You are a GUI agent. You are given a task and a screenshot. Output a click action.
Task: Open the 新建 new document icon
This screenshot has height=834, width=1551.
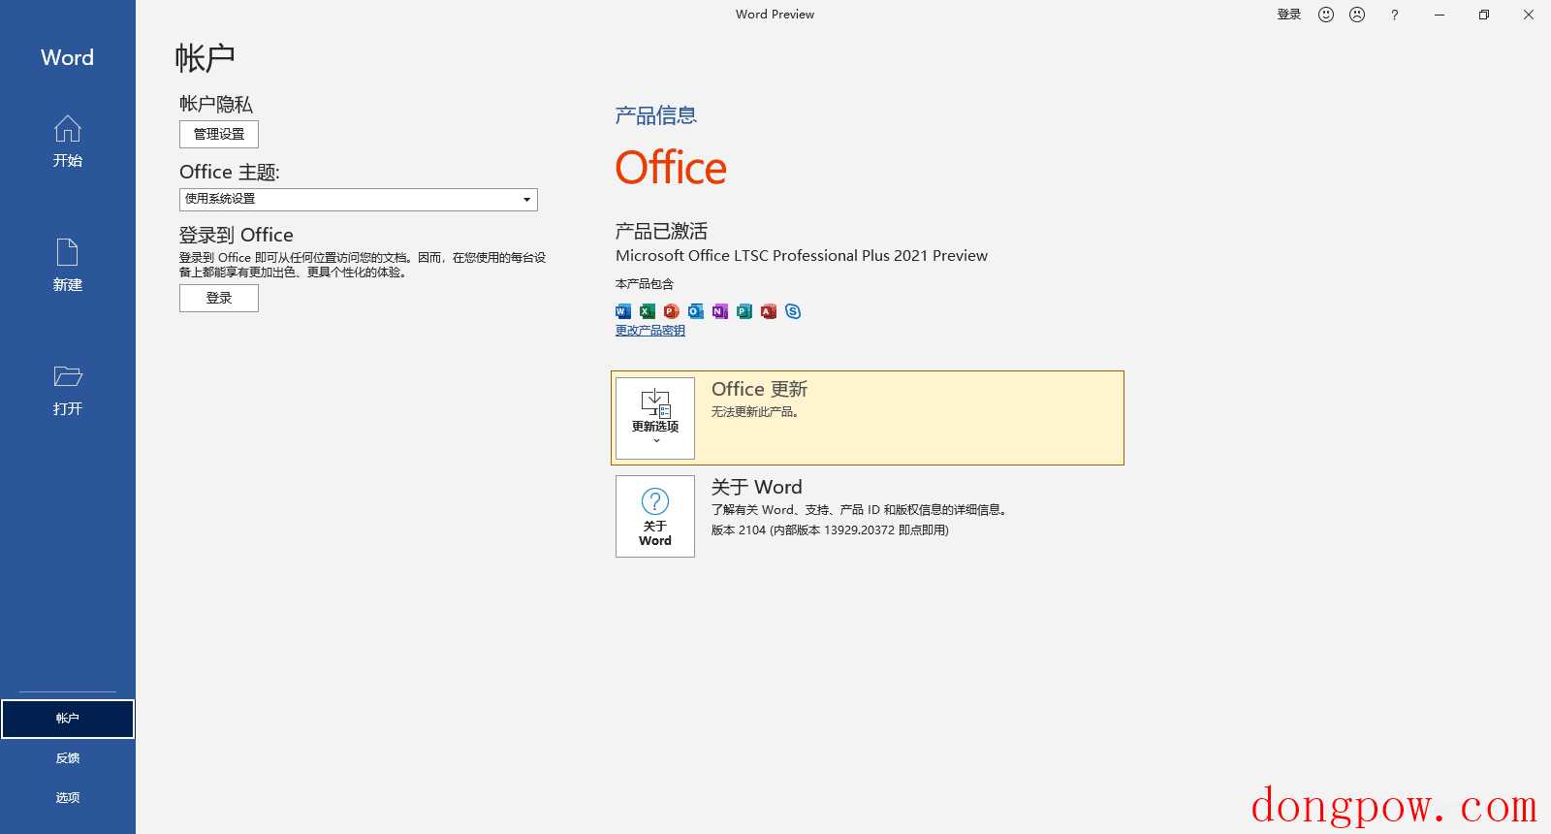67,252
